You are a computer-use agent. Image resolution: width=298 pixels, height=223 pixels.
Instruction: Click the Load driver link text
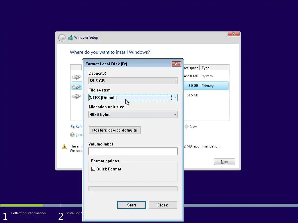pos(79,135)
